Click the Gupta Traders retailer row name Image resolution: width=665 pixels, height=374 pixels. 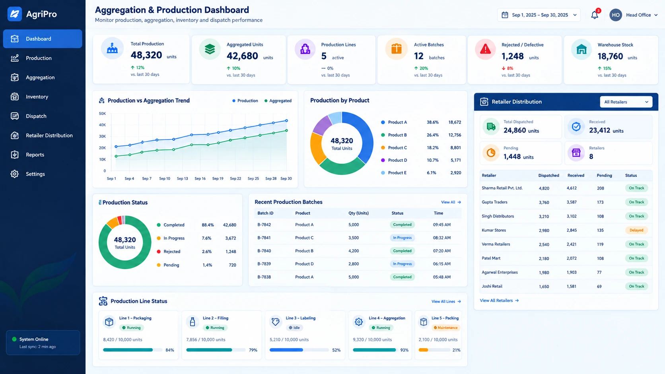coord(494,202)
